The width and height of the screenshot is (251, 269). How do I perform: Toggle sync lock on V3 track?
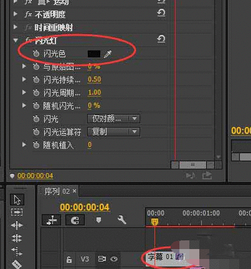pyautogui.click(x=102, y=259)
